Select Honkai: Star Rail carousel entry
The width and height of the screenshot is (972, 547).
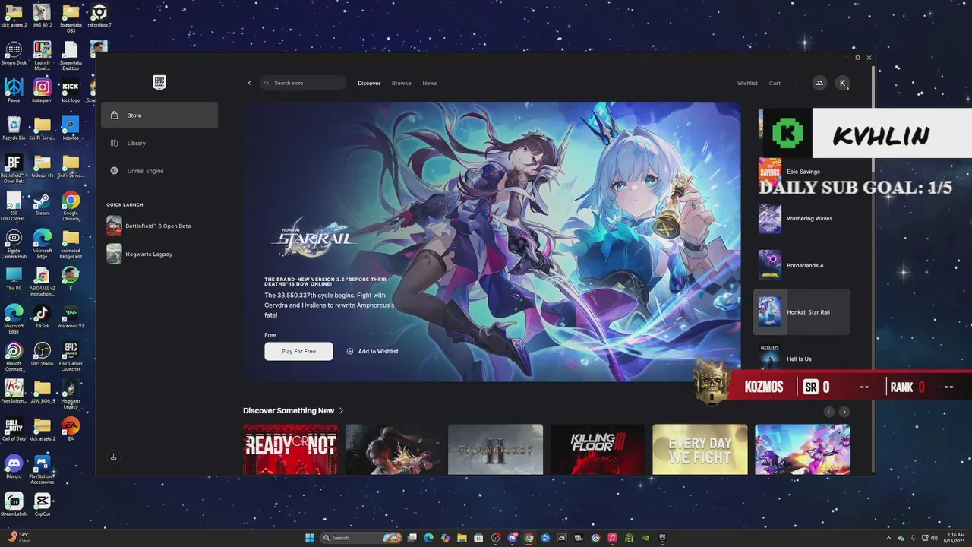coord(801,312)
